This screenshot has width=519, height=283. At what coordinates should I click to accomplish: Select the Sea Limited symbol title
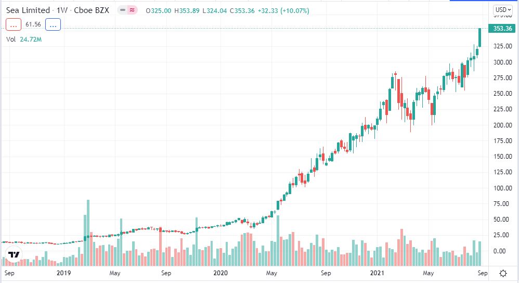pos(28,10)
